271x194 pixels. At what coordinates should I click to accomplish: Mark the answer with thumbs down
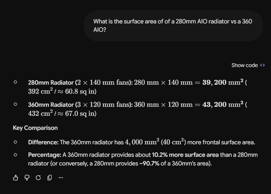27,178
